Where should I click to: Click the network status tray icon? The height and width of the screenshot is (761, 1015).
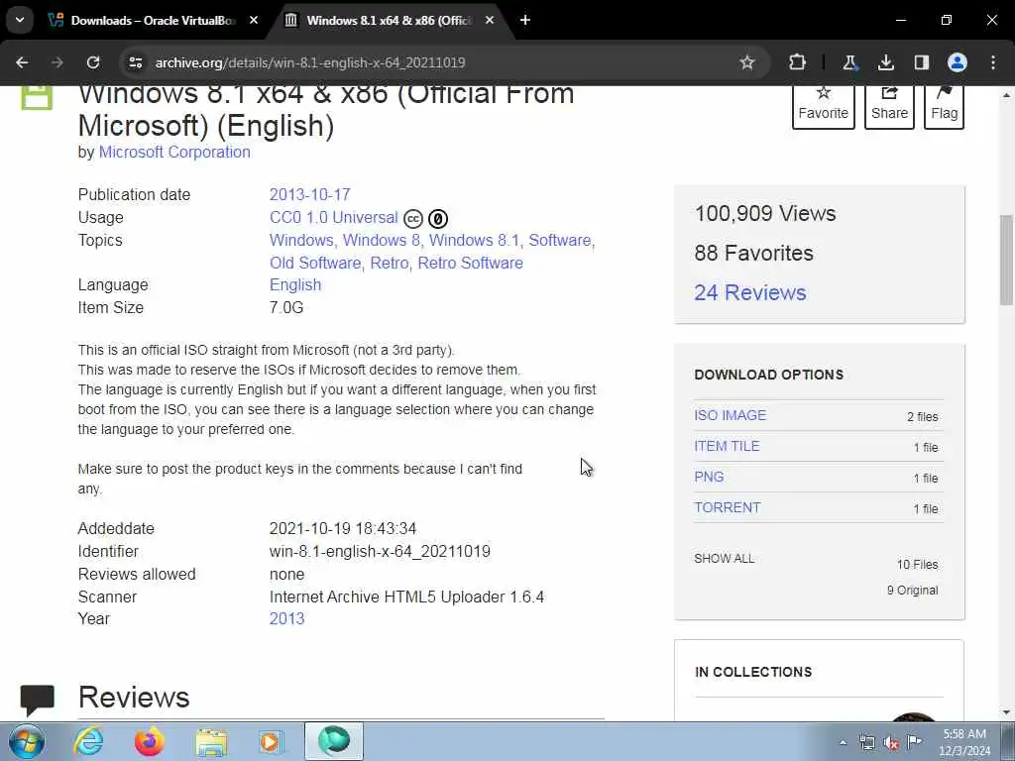tap(866, 743)
